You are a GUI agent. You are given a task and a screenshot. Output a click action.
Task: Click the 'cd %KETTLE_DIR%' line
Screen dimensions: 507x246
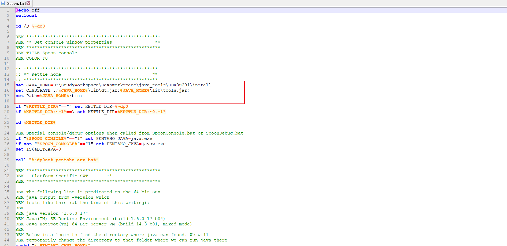pos(36,122)
